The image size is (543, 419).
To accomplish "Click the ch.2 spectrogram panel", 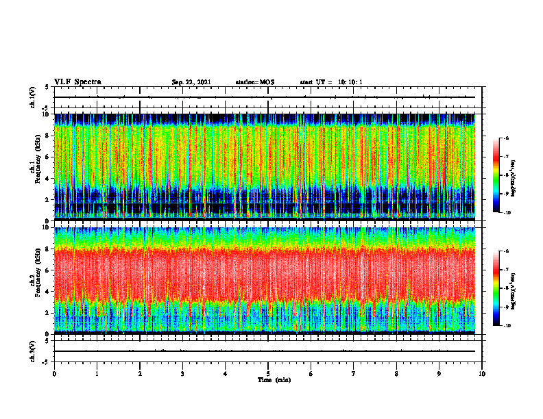I will tap(265, 281).
